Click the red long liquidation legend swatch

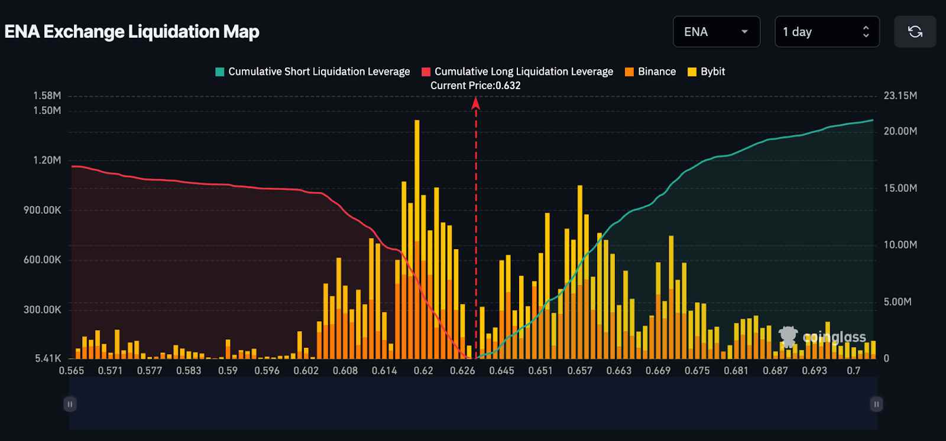(x=426, y=71)
